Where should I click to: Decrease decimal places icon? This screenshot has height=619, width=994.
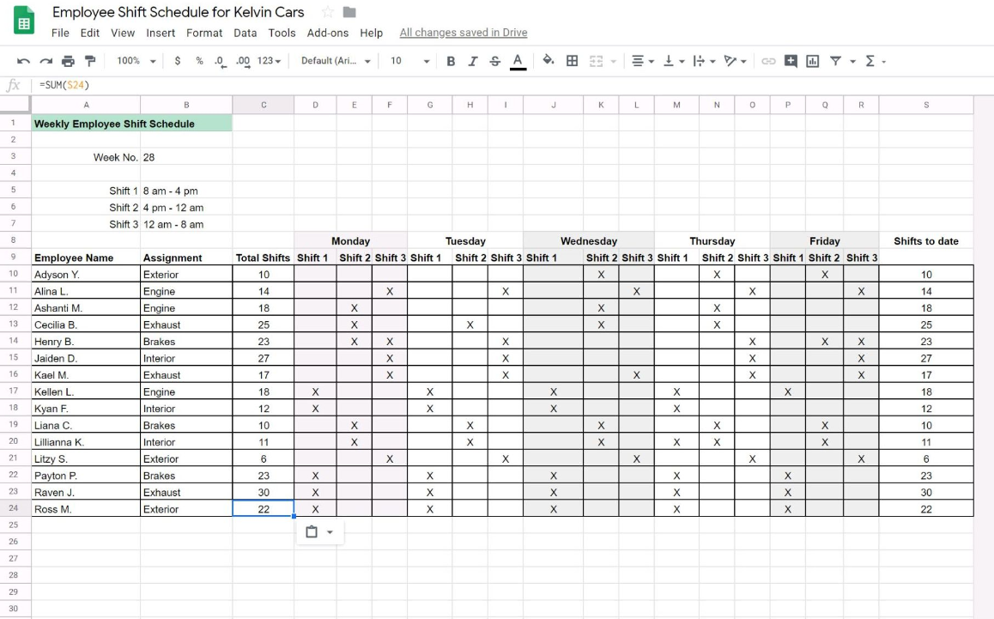pyautogui.click(x=220, y=61)
